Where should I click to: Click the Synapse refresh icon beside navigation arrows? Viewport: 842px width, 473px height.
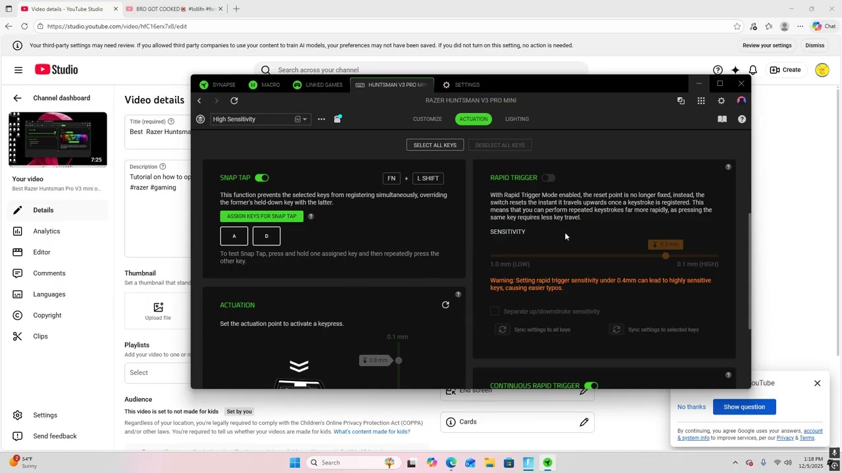(234, 101)
